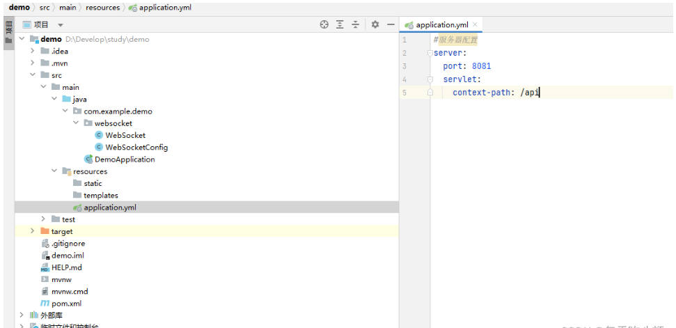The image size is (676, 328).
Task: Click the context-path line in editor
Action: click(496, 92)
